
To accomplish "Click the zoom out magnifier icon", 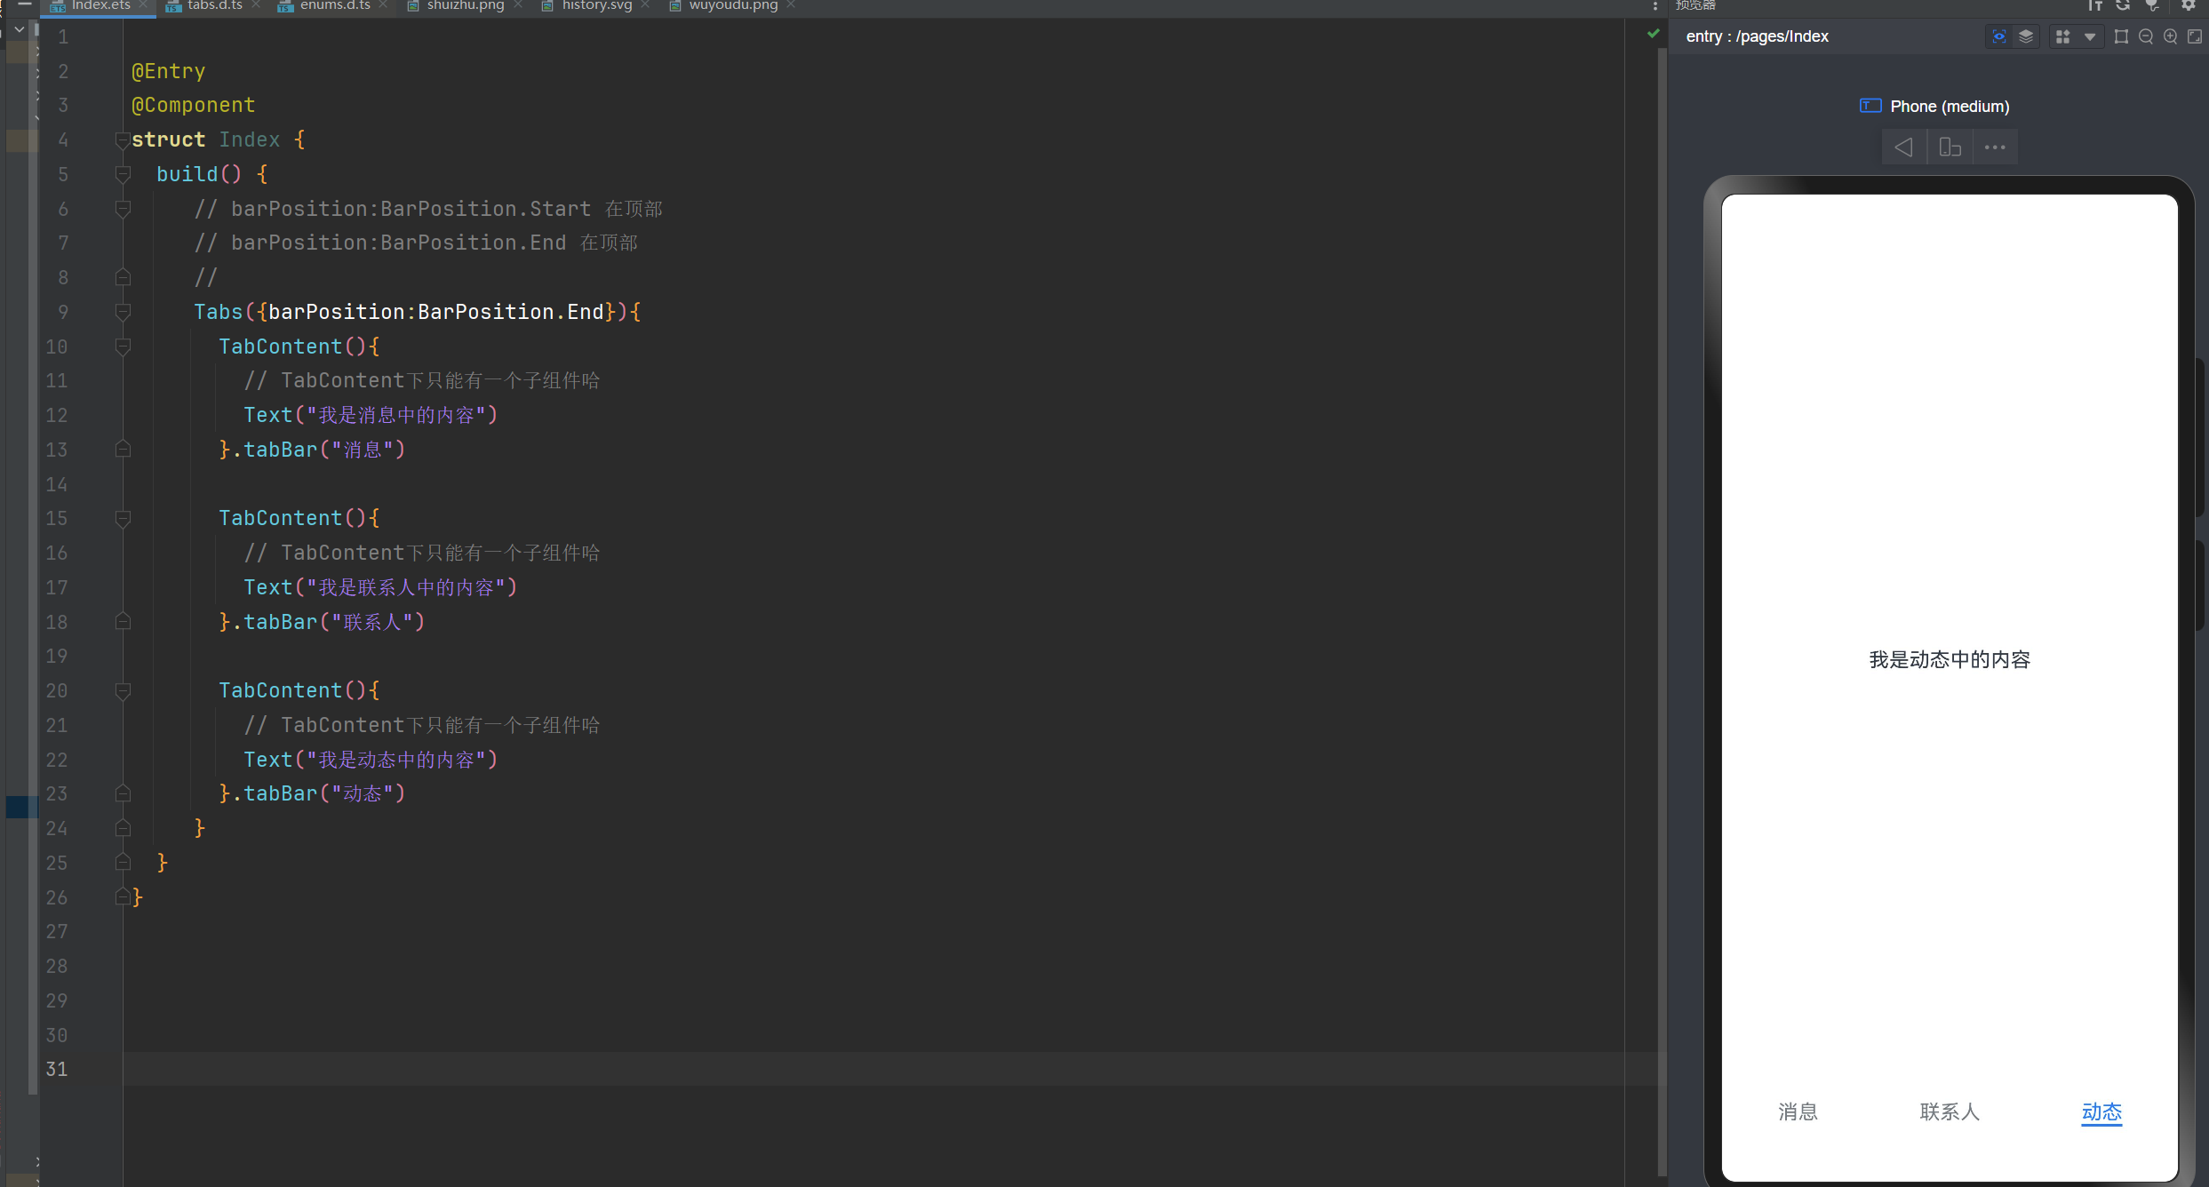I will [2146, 36].
